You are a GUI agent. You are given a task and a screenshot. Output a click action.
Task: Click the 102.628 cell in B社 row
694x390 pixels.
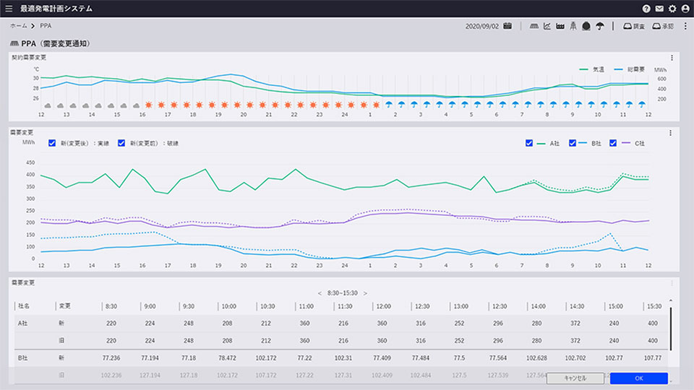[536, 357]
